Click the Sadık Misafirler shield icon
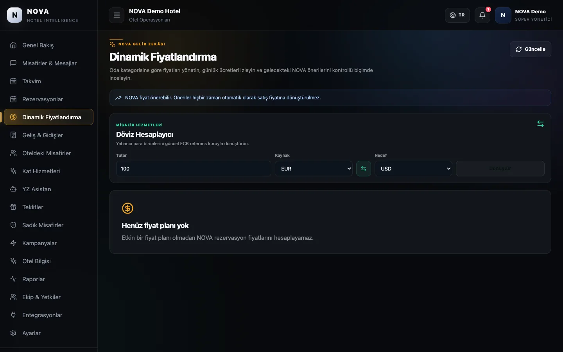 click(13, 225)
